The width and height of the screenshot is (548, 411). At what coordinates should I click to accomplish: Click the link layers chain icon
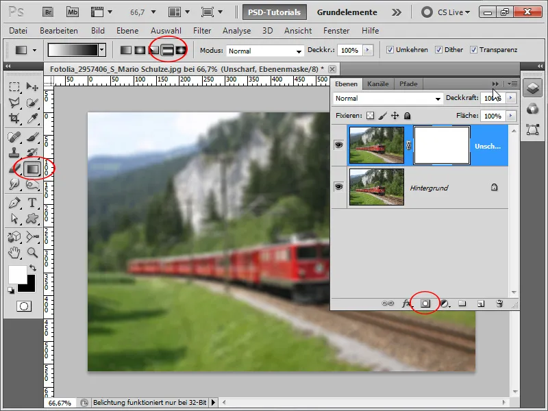[x=388, y=303]
